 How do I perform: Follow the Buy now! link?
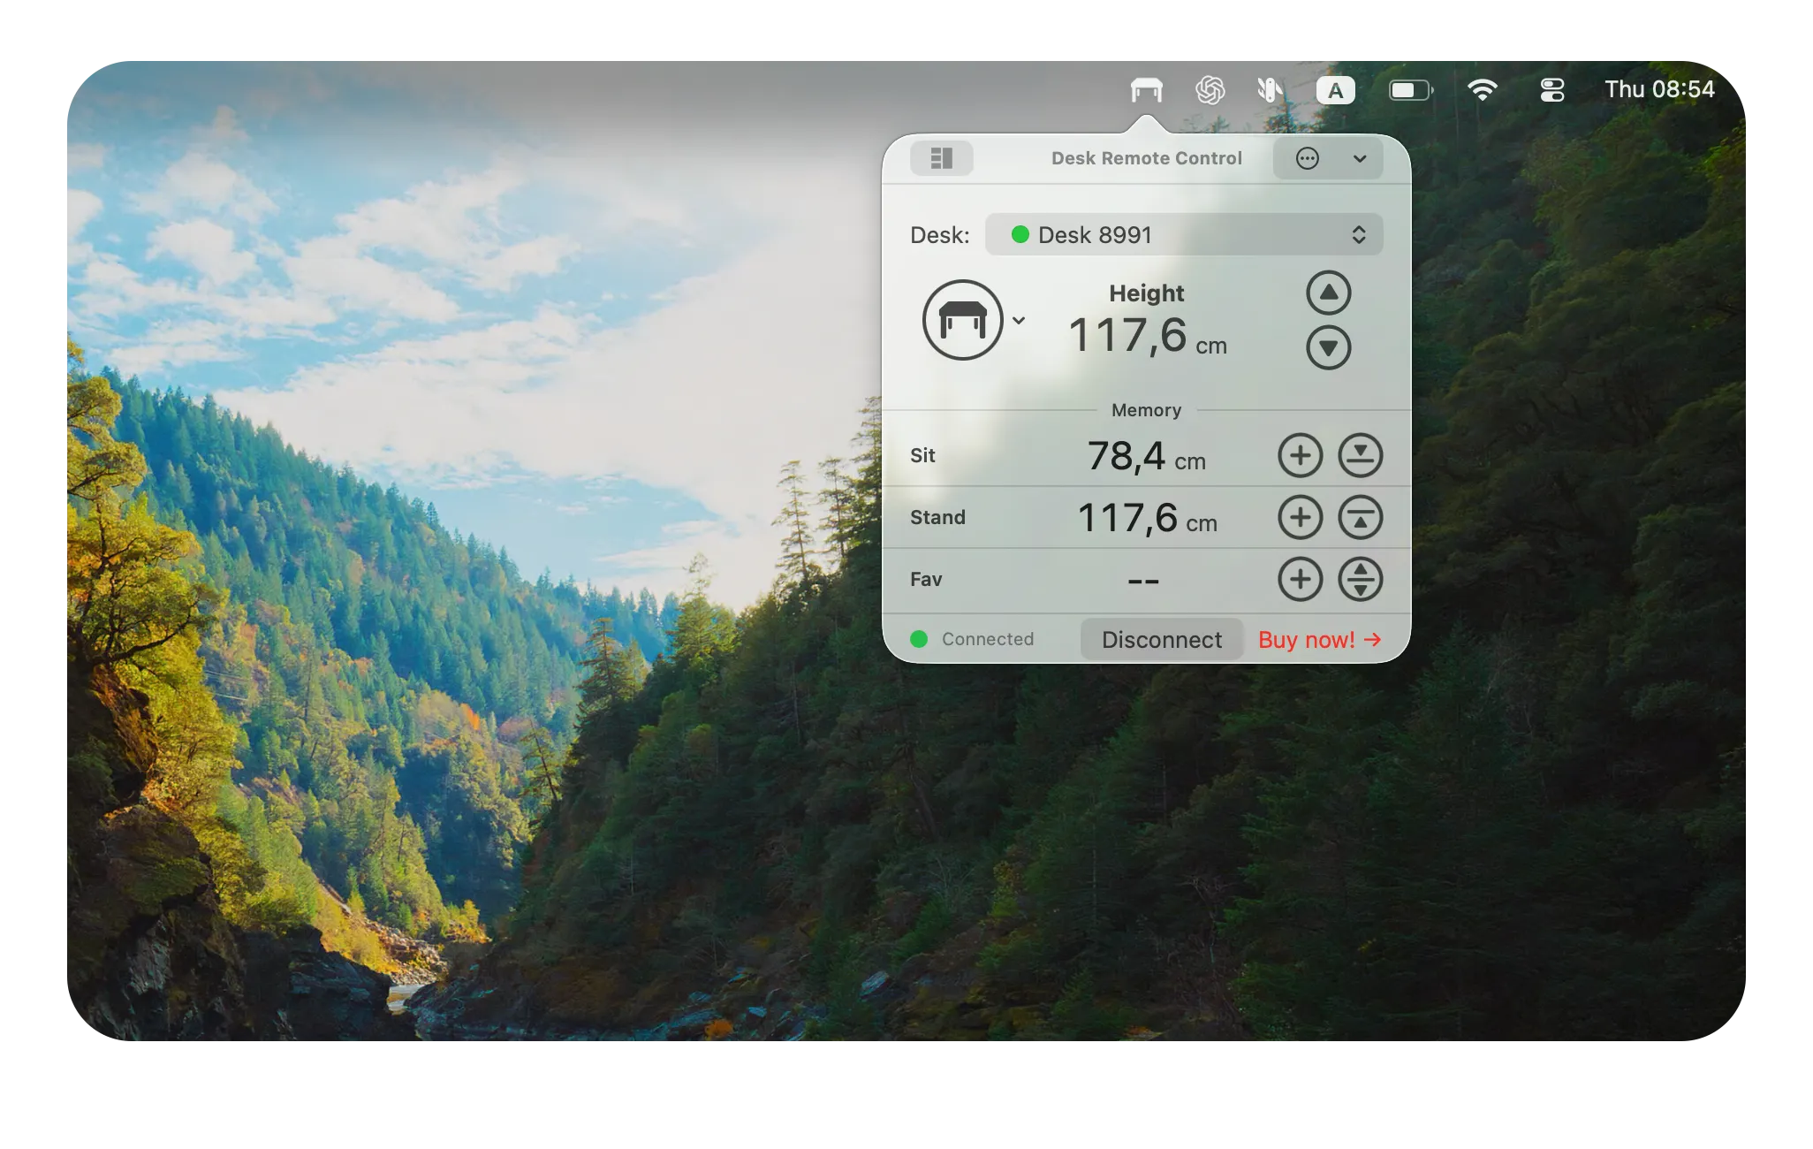point(1319,639)
